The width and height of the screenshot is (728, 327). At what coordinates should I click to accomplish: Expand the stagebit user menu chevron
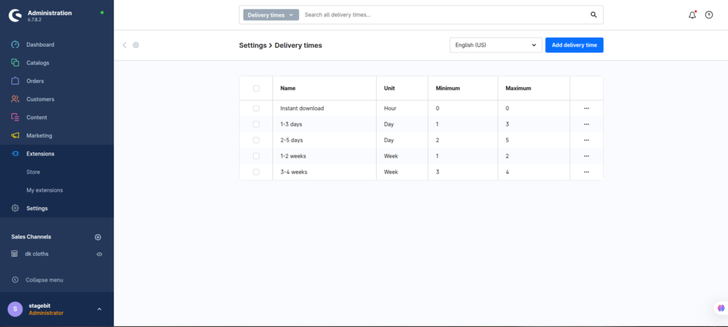point(100,309)
